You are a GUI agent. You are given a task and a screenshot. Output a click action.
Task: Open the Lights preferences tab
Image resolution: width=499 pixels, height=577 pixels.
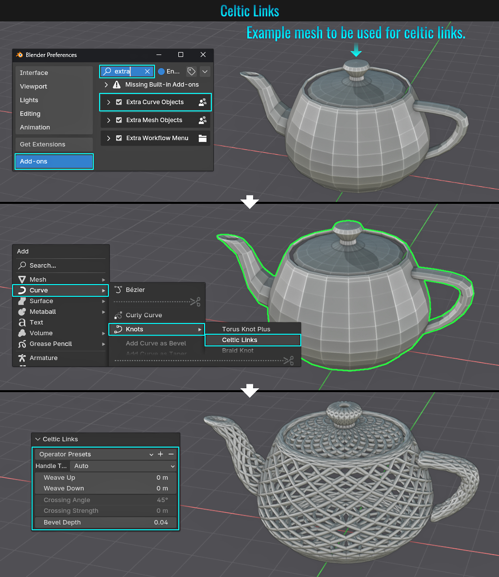pyautogui.click(x=54, y=100)
